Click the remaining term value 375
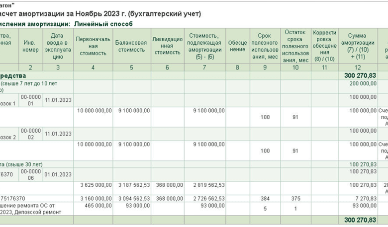Viewport: 388px width, 227px height. click(x=295, y=198)
